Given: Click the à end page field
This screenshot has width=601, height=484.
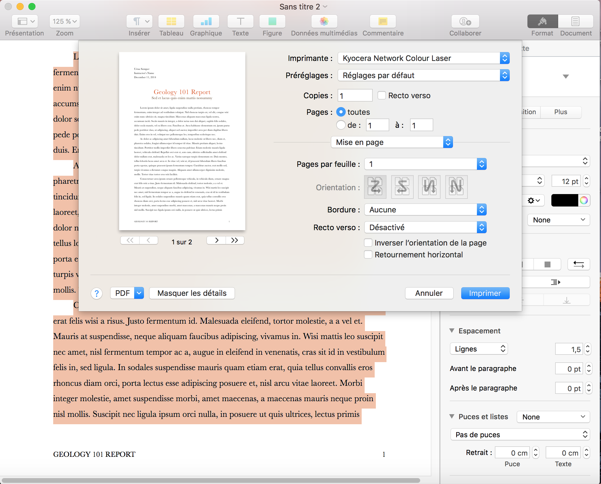Looking at the screenshot, I should point(421,125).
